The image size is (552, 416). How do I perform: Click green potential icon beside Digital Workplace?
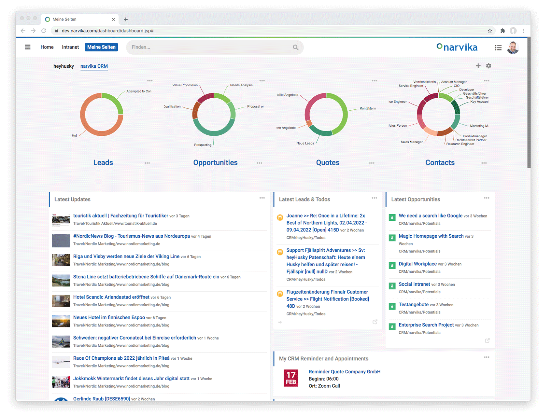(392, 266)
